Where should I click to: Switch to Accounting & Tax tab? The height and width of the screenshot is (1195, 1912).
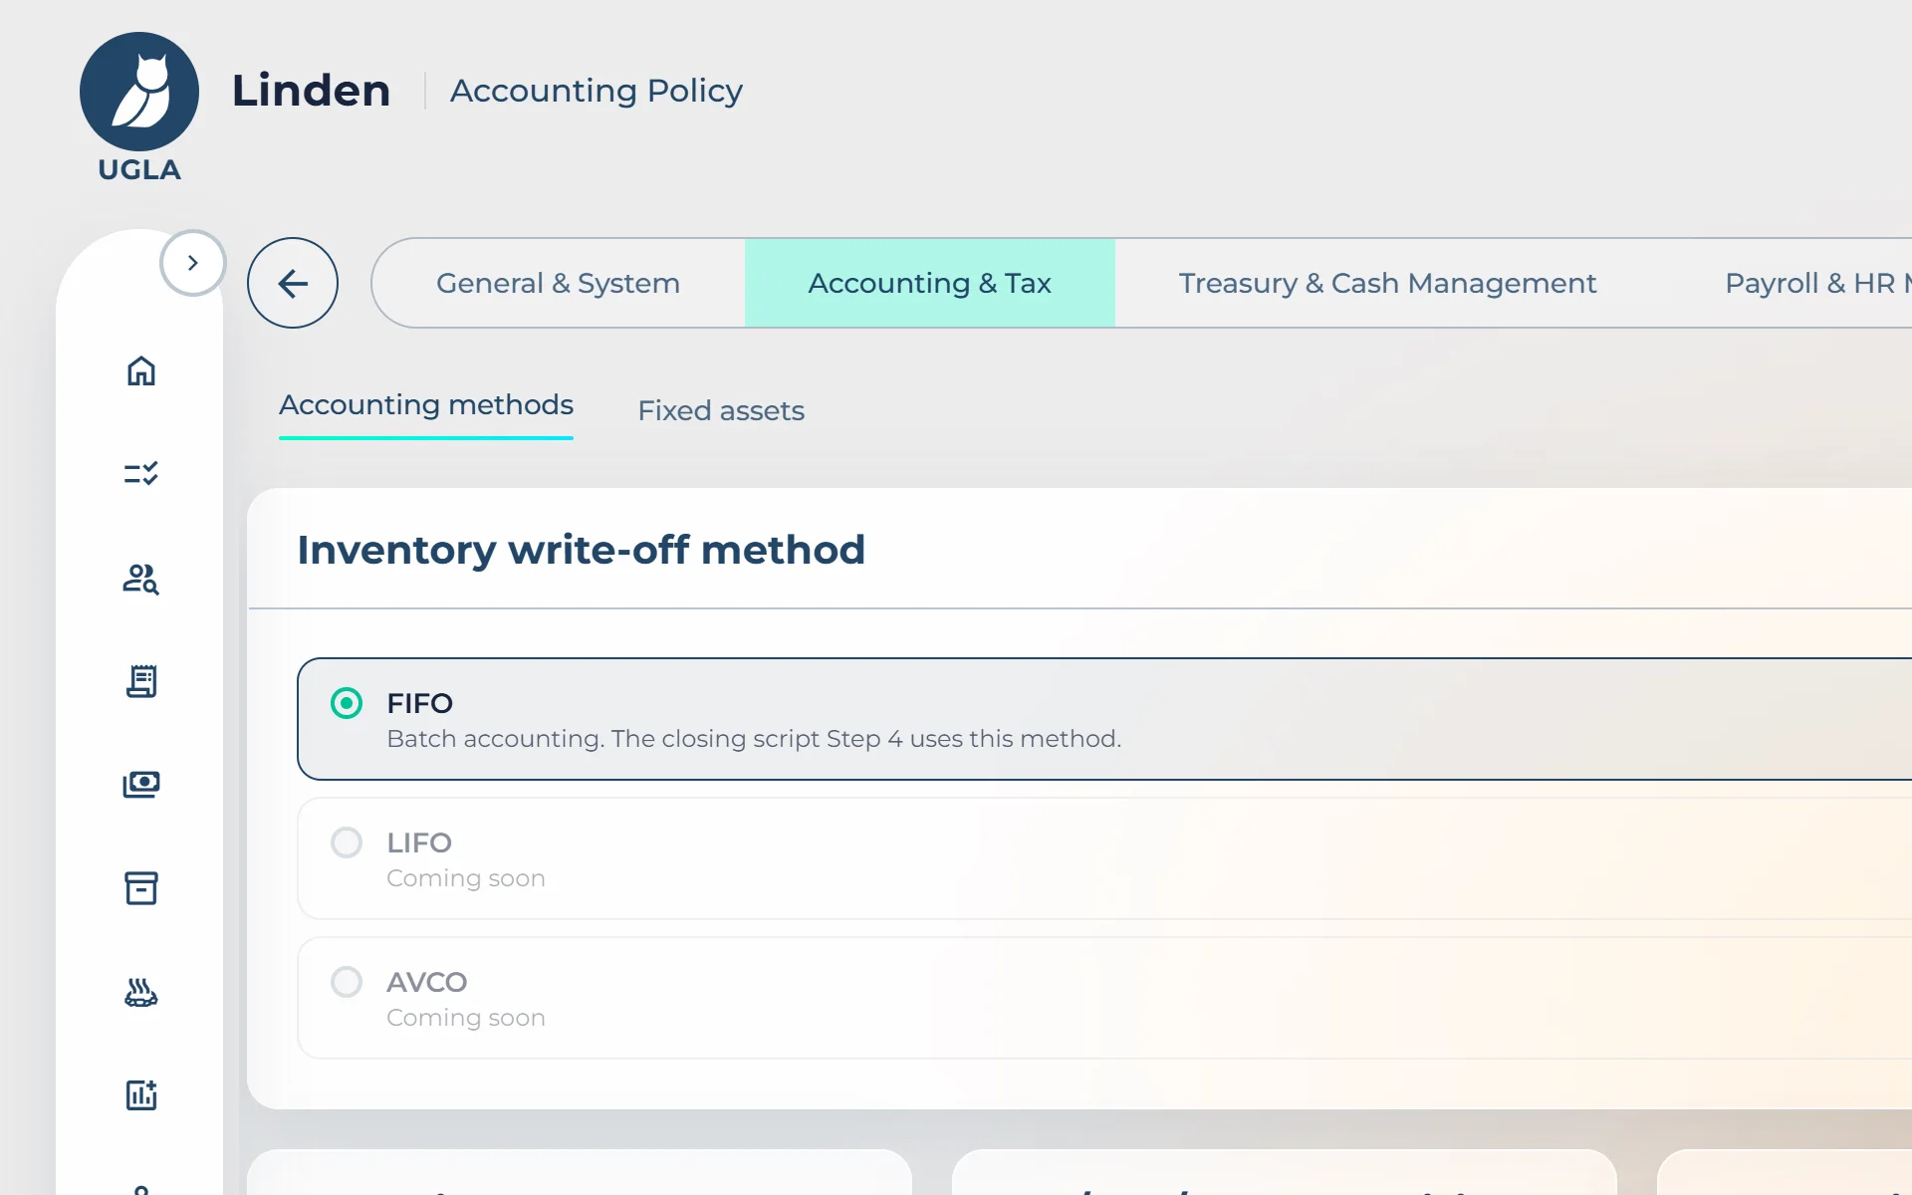click(930, 283)
